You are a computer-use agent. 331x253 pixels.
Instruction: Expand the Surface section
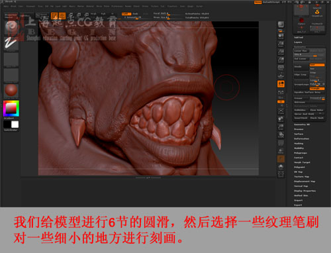(x=299, y=134)
